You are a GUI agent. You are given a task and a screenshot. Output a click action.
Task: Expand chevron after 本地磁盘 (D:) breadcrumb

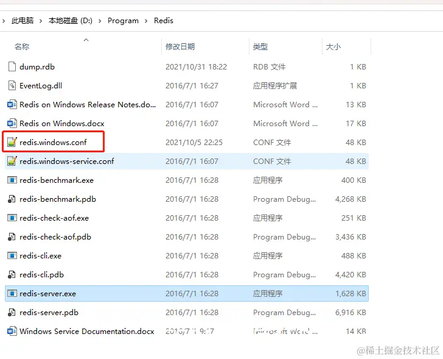[100, 21]
